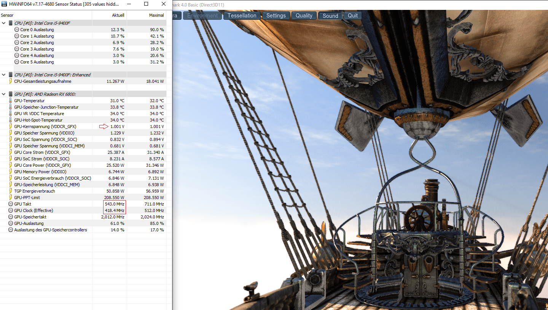The image size is (548, 310).
Task: Click the Core 0 Auslastung sensor icon
Action: click(17, 30)
